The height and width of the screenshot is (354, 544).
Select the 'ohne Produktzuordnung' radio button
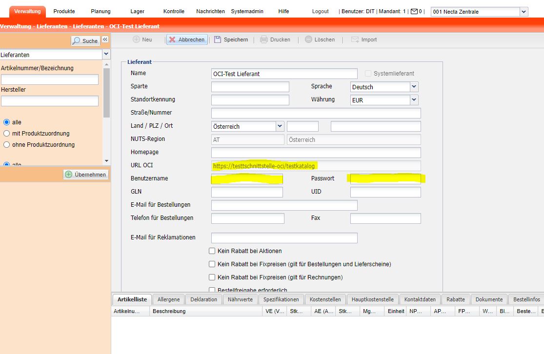pos(7,145)
